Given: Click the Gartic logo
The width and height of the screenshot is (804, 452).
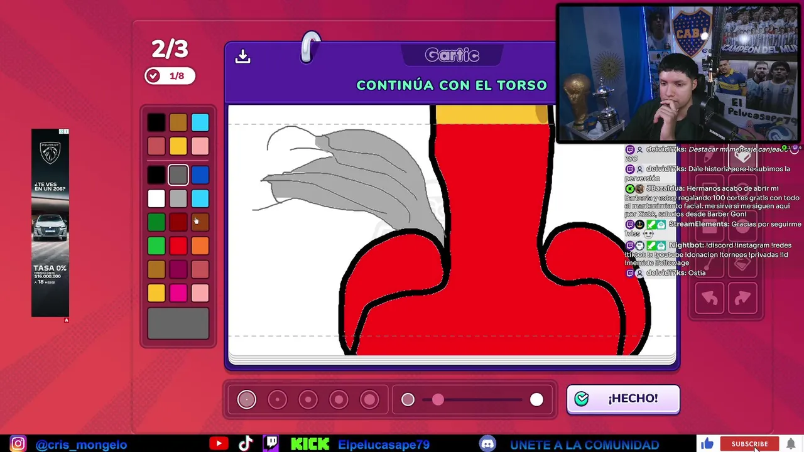Looking at the screenshot, I should click(452, 55).
